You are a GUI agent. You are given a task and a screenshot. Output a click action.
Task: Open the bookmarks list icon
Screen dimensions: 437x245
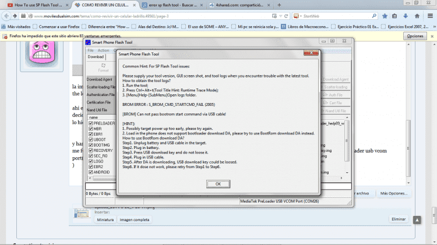[x=394, y=16]
